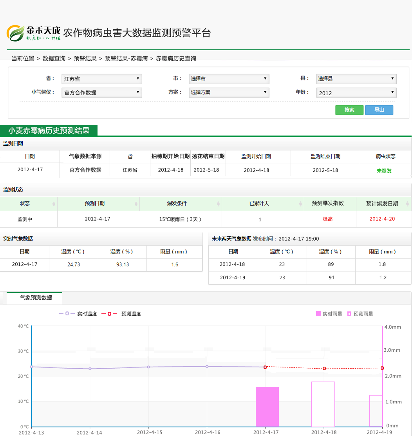Sort by 预测日期 column arrows
412x436 pixels.
click(x=136, y=204)
